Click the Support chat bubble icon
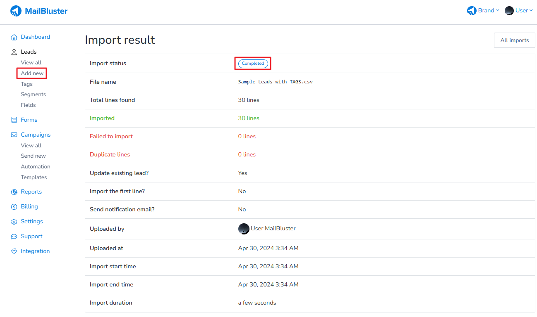Screen dimensions: 537x317 click(14, 237)
